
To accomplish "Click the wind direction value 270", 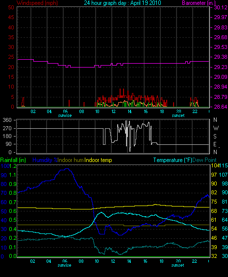I will (x=7, y=128).
